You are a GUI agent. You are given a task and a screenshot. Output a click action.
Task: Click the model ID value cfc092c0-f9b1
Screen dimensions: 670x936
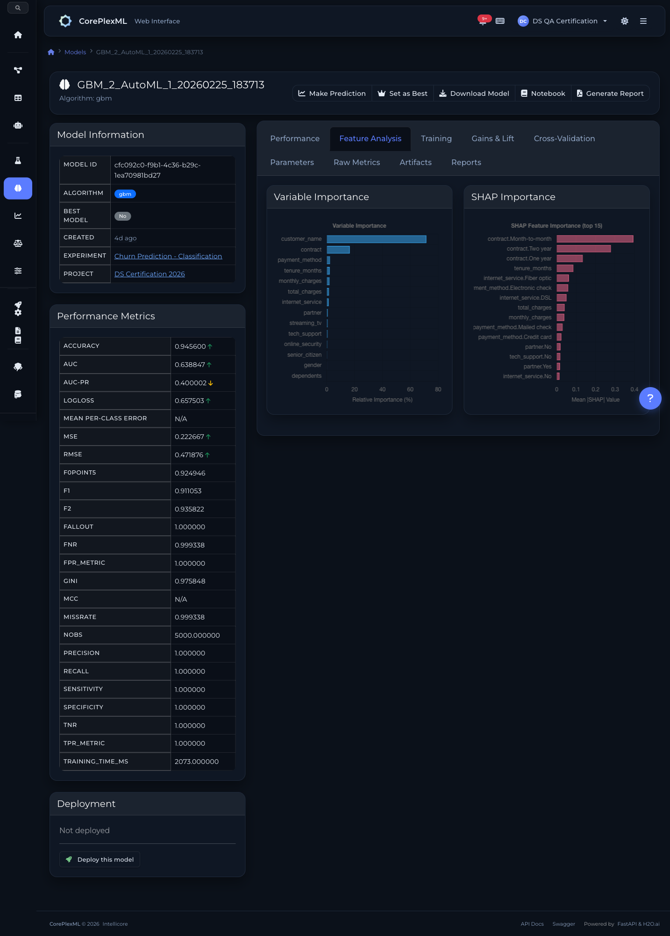click(157, 170)
